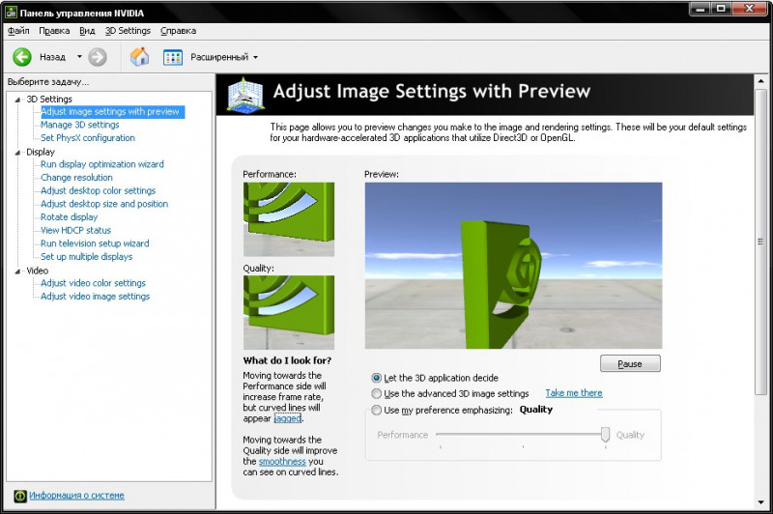Click the Display tree label

41,152
